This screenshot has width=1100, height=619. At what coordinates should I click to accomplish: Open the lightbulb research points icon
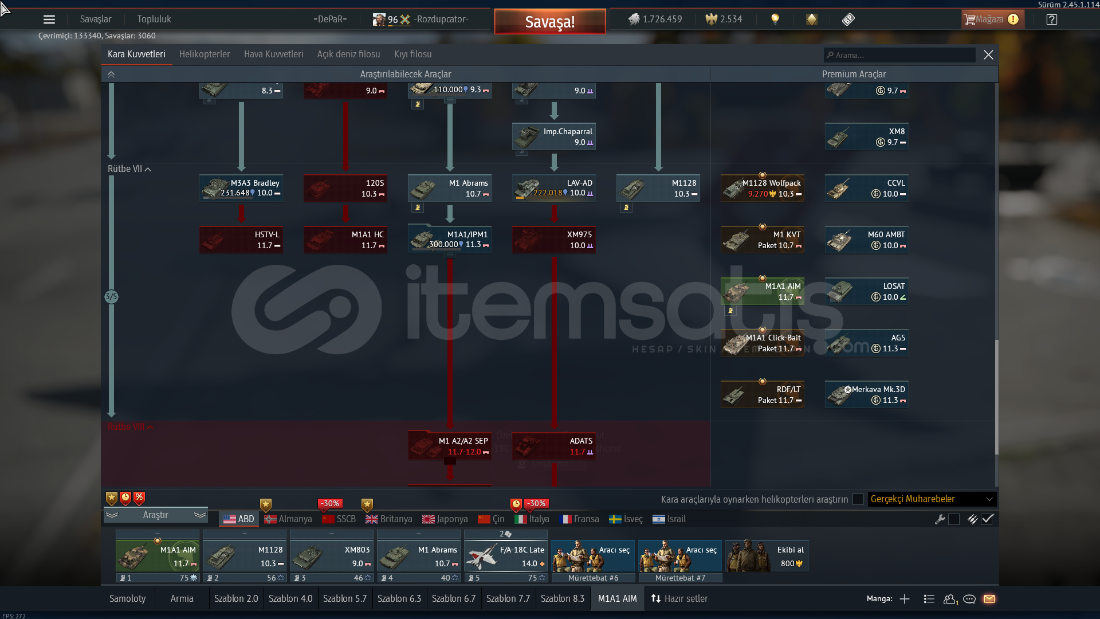pyautogui.click(x=775, y=19)
